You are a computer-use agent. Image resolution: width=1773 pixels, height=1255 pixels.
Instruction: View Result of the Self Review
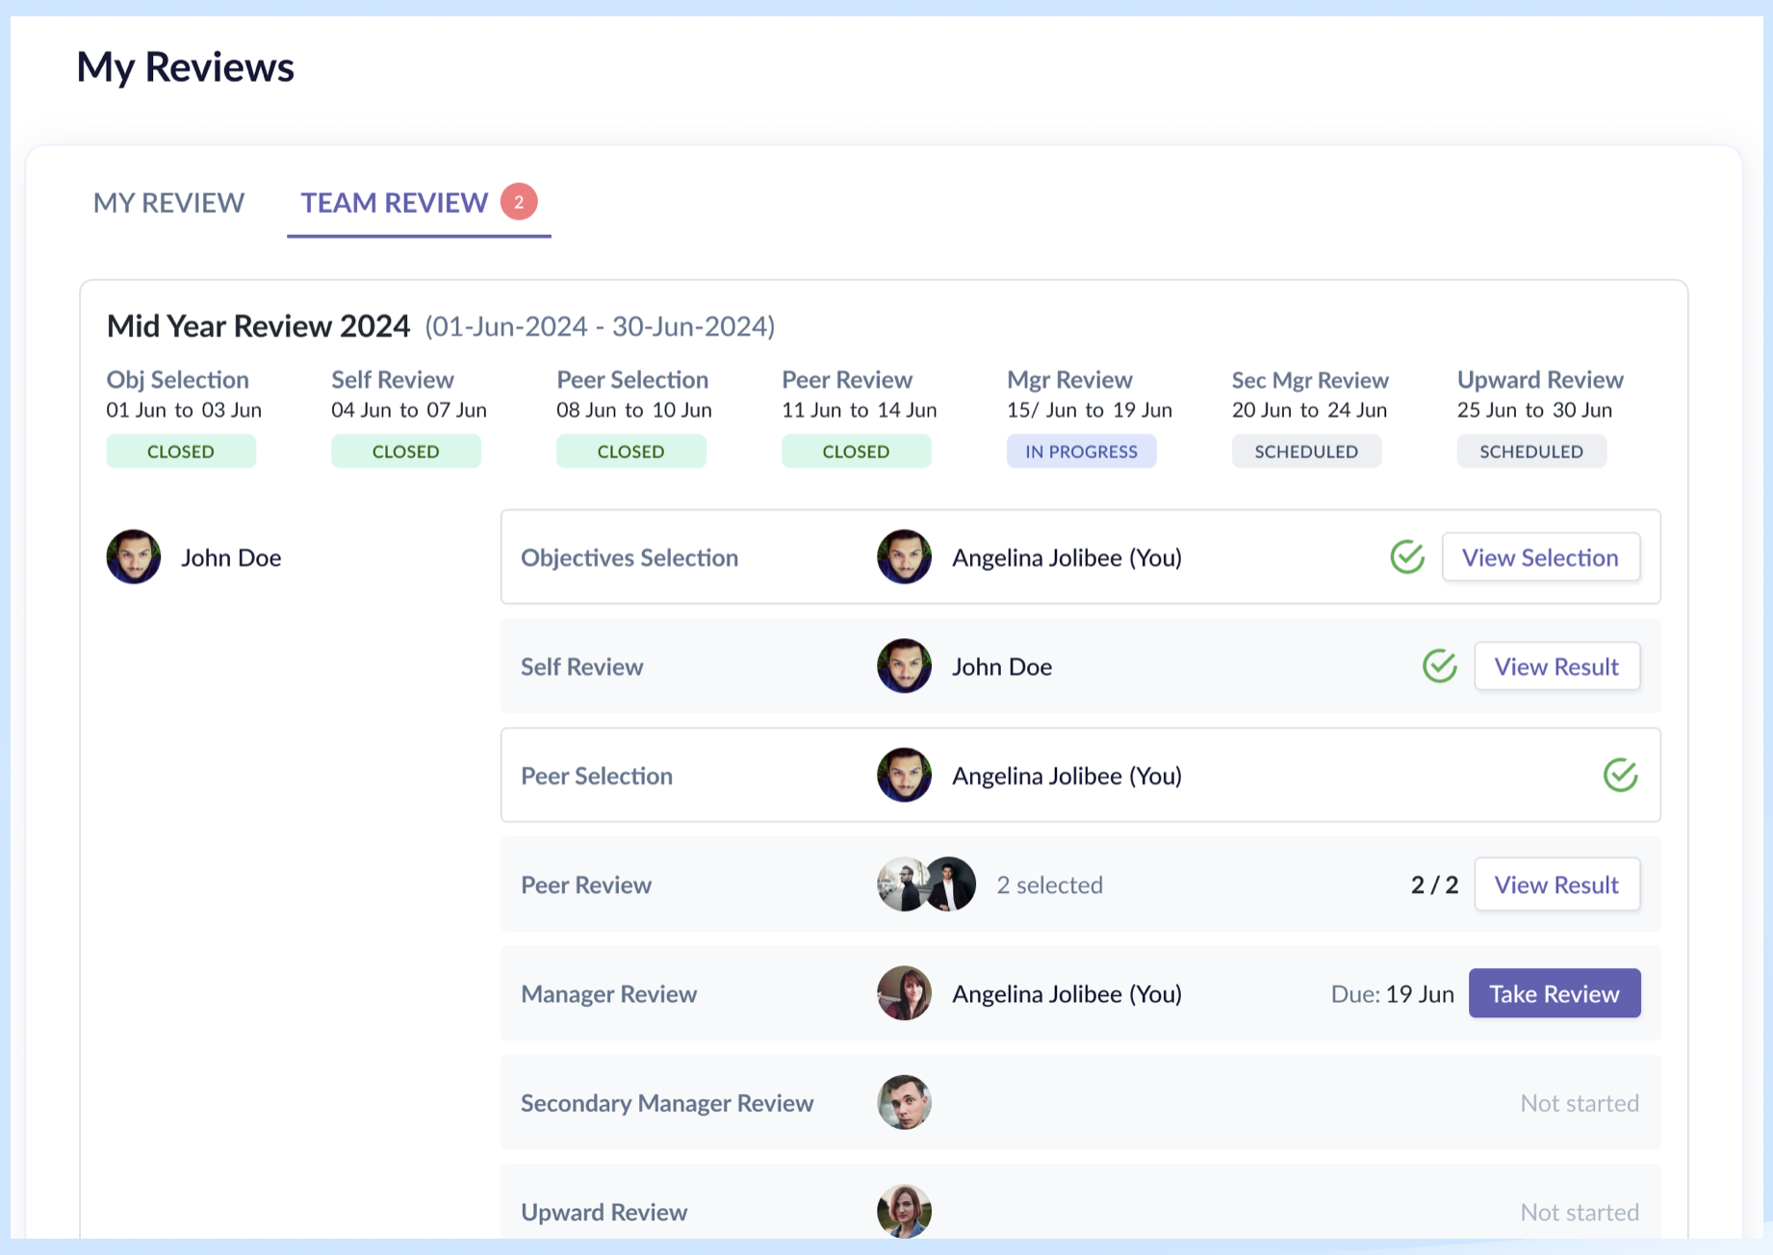pos(1556,667)
